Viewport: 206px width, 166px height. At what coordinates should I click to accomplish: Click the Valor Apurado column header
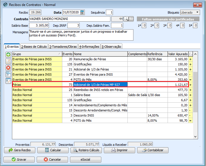[x=178, y=54]
